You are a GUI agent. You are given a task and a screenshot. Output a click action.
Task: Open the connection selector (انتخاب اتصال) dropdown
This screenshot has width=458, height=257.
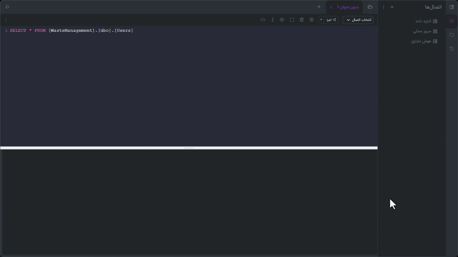(358, 20)
